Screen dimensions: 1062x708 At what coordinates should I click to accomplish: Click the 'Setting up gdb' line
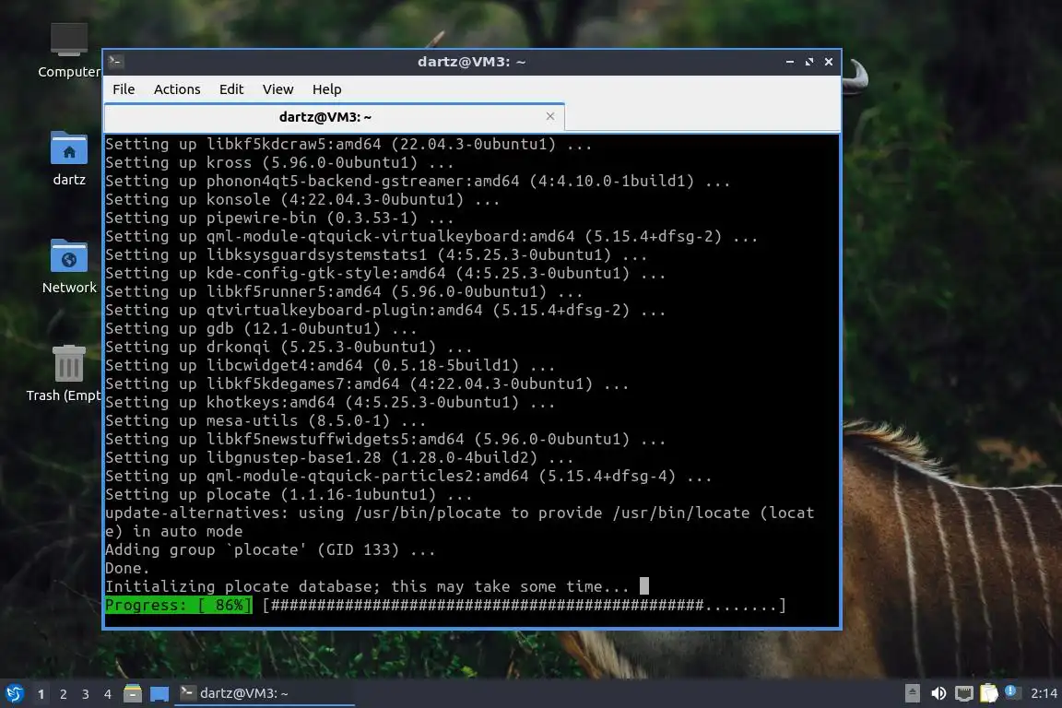point(261,328)
